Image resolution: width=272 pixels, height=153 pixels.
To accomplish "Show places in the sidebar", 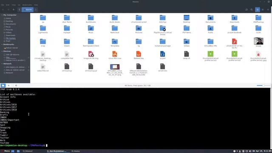I will [x=3, y=85].
